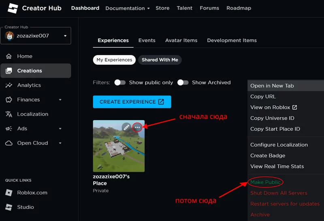Viewport: 324px width, 221px height.
Task: Choose View on Roblox
Action: (286, 107)
